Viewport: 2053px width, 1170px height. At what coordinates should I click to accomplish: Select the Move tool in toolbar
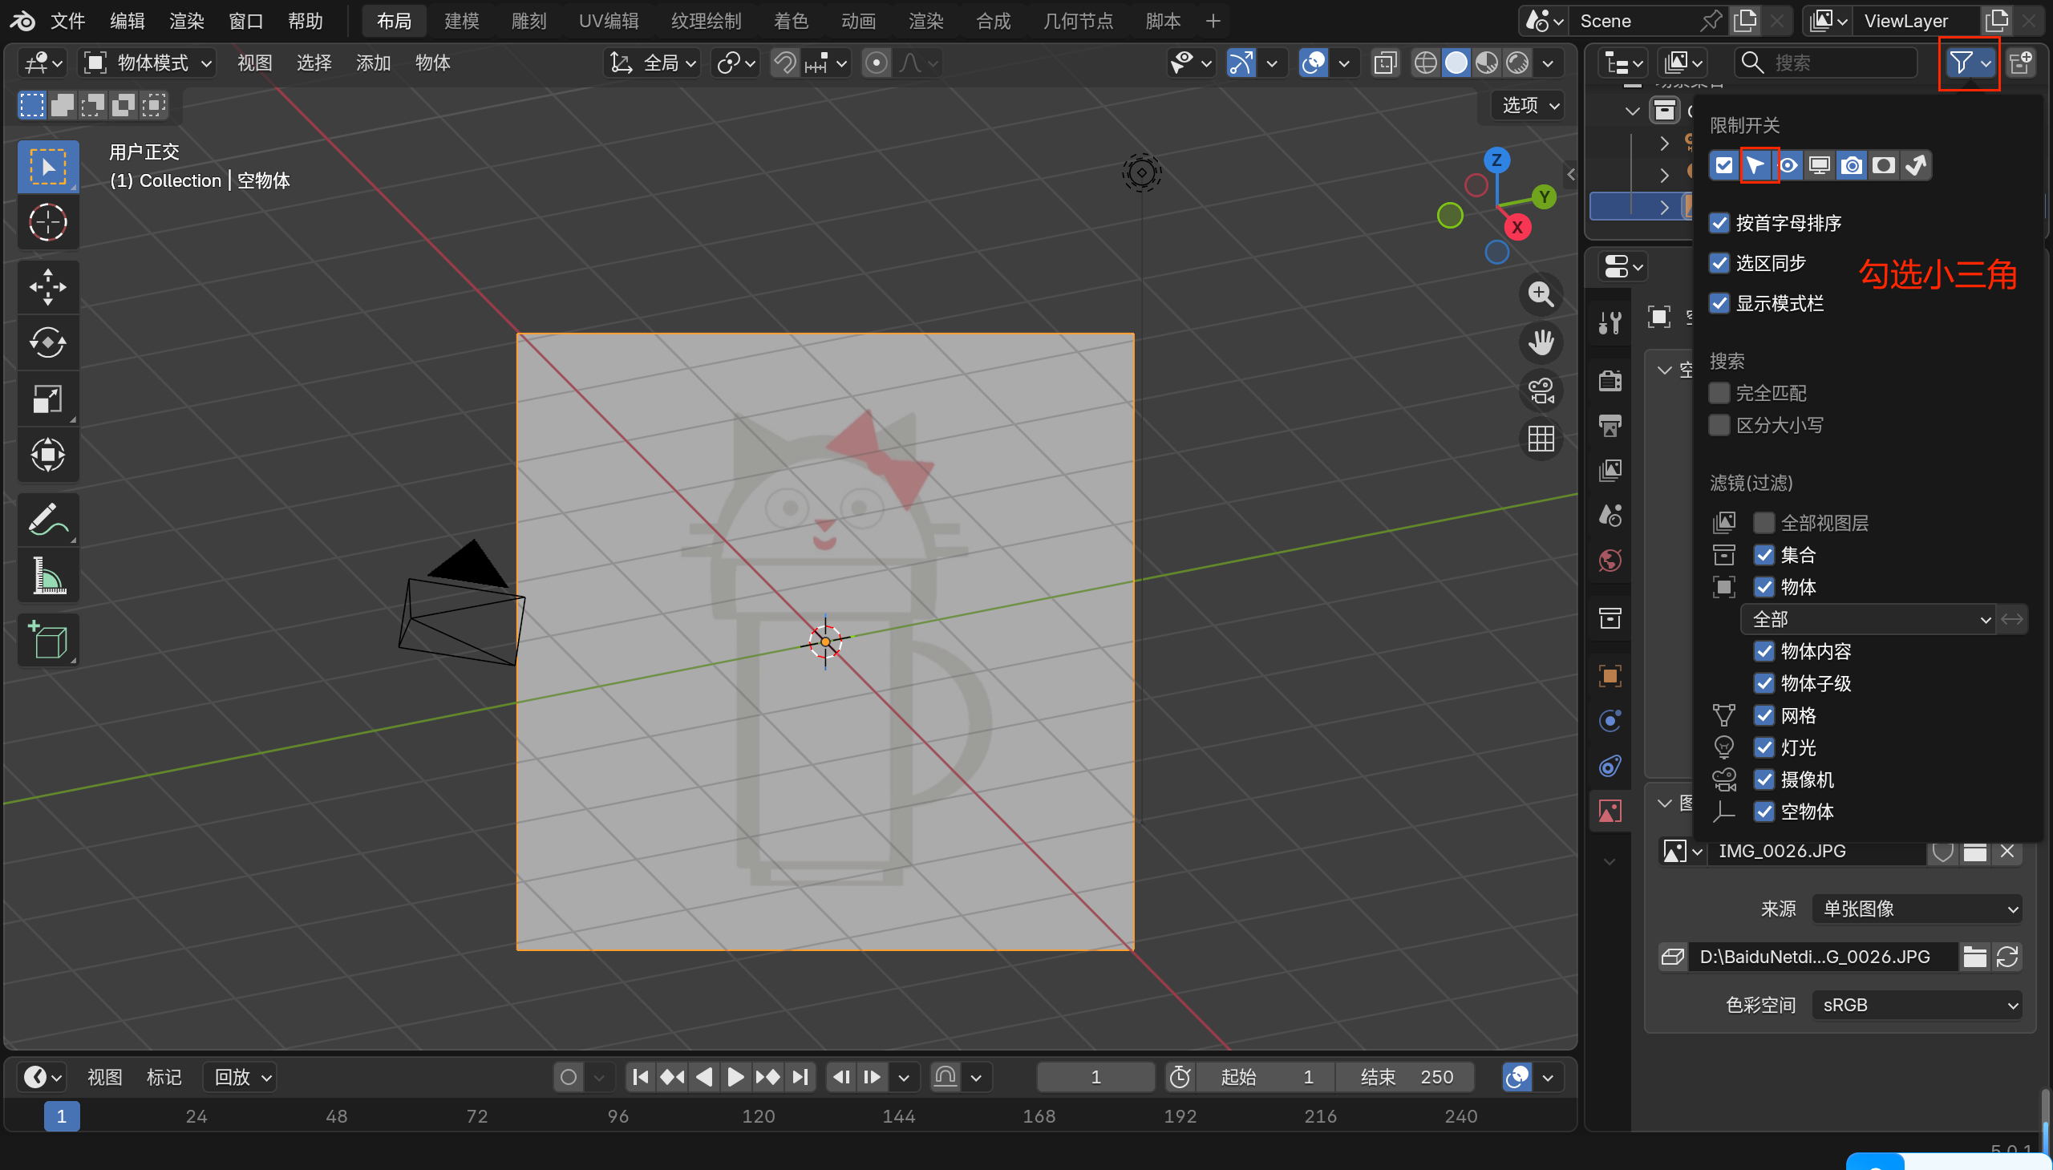[47, 287]
